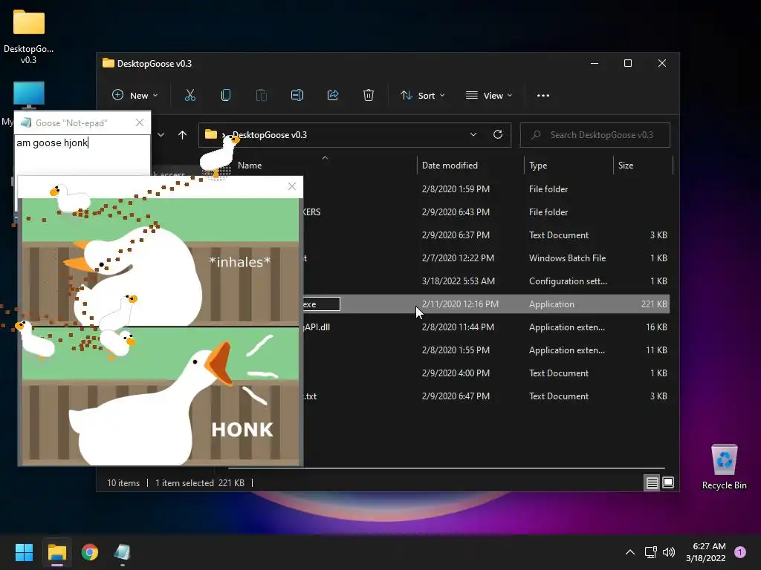Click the HONK meme image
Image resolution: width=761 pixels, height=570 pixels.
click(161, 332)
